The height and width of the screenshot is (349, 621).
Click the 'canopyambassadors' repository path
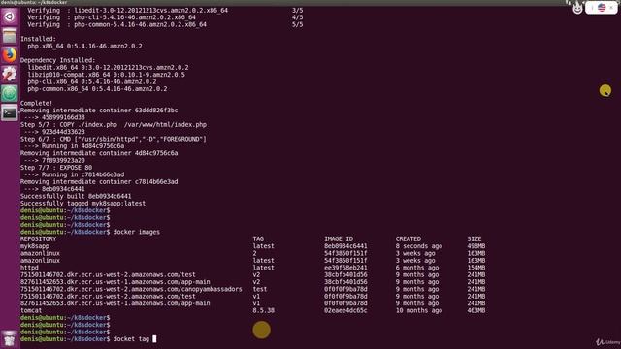click(131, 289)
